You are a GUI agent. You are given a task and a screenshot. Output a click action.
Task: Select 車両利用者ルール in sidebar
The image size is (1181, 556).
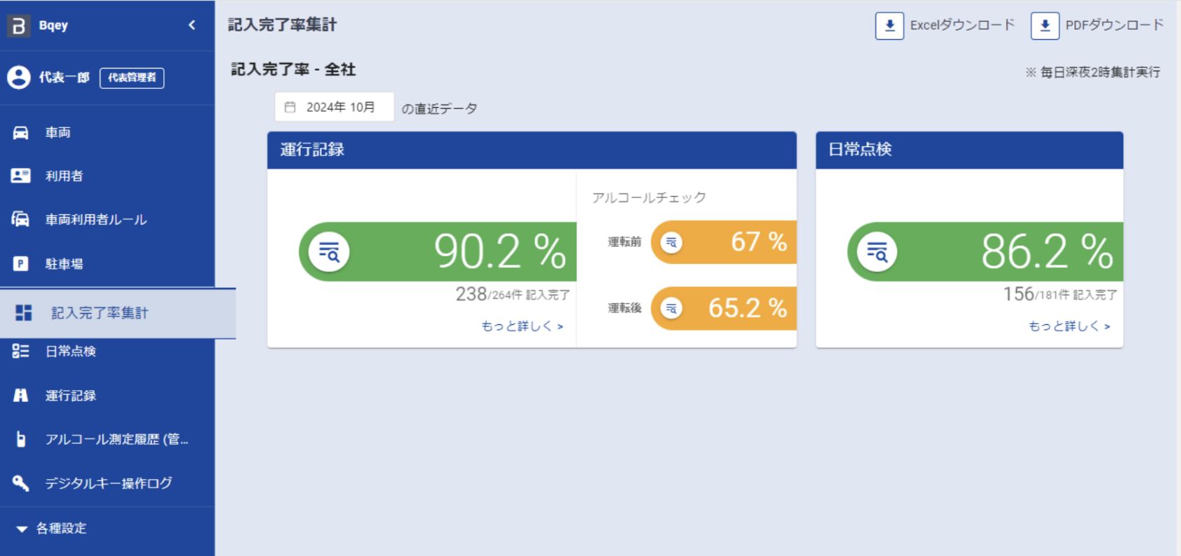click(x=95, y=220)
